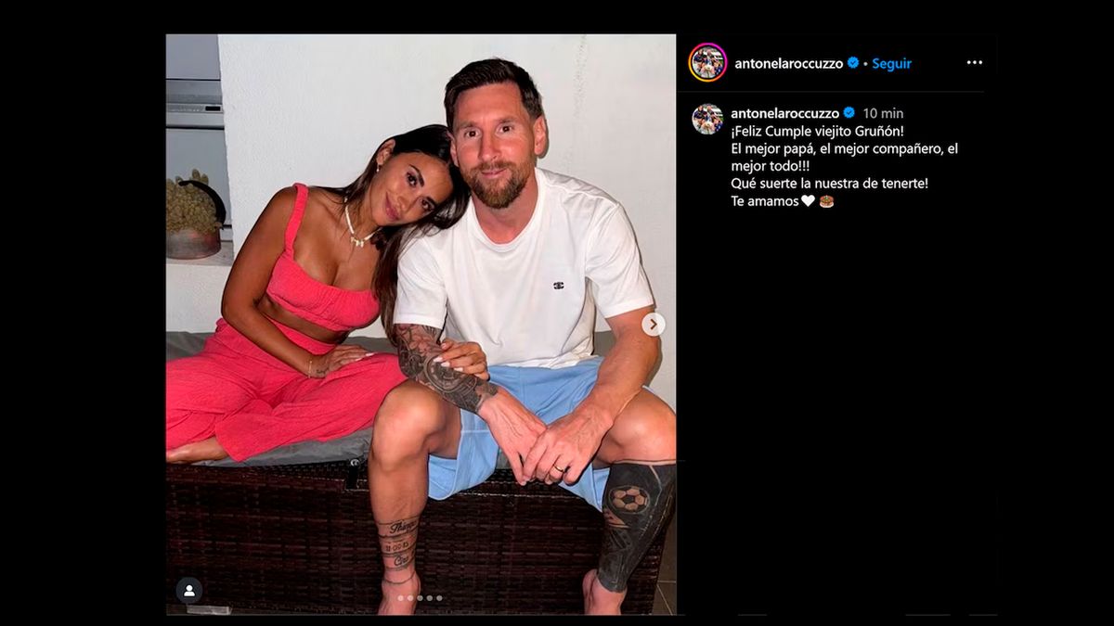Go to the fourth carousel dot
Screen dimensions: 1114x626
coord(430,598)
